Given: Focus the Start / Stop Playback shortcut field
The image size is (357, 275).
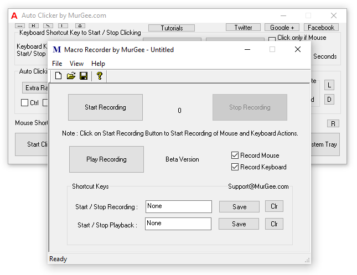Looking at the screenshot, I should (178, 224).
